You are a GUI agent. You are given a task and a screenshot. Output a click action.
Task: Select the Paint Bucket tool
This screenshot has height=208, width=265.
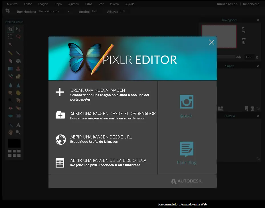click(18, 61)
